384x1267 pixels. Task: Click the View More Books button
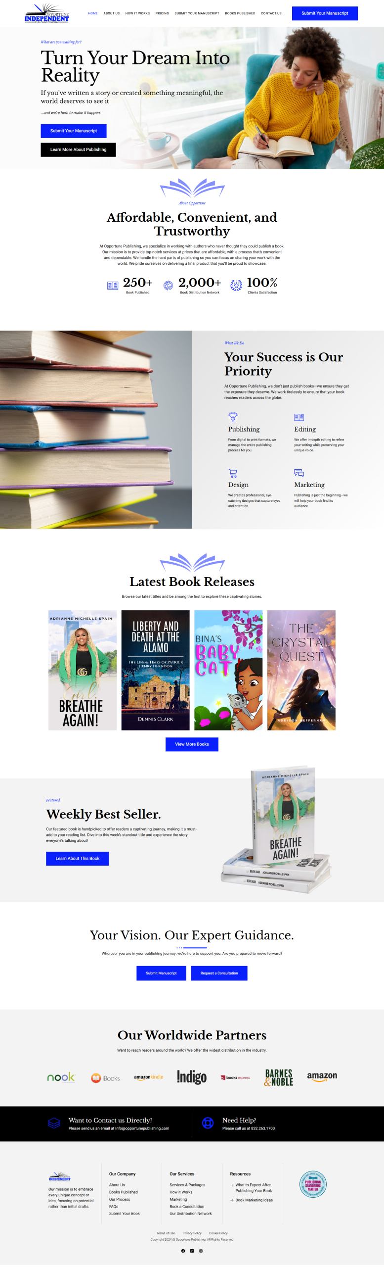pyautogui.click(x=192, y=744)
